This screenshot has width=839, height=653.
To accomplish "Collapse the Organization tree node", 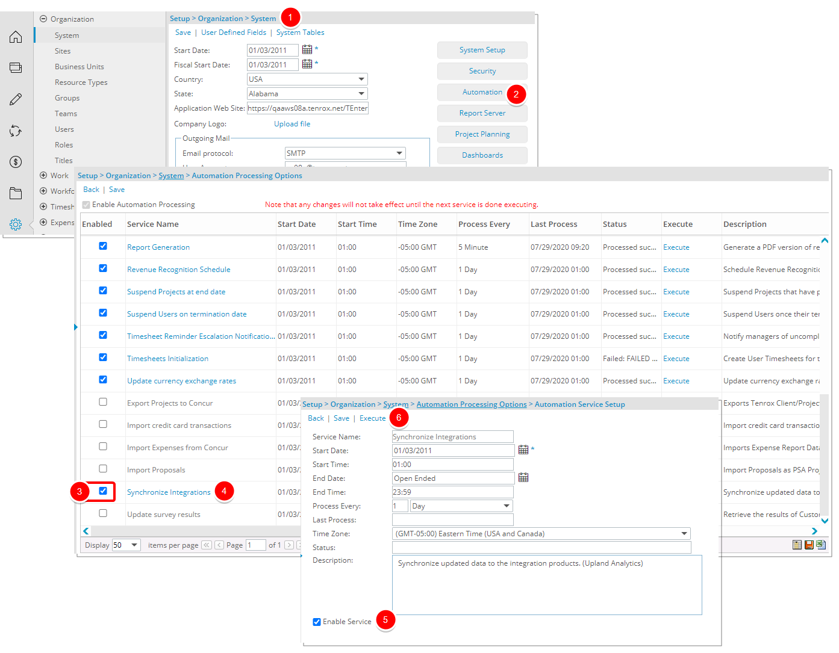I will [x=43, y=19].
